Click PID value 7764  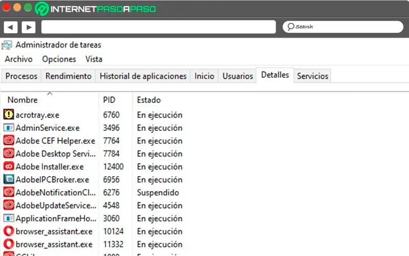coord(111,141)
